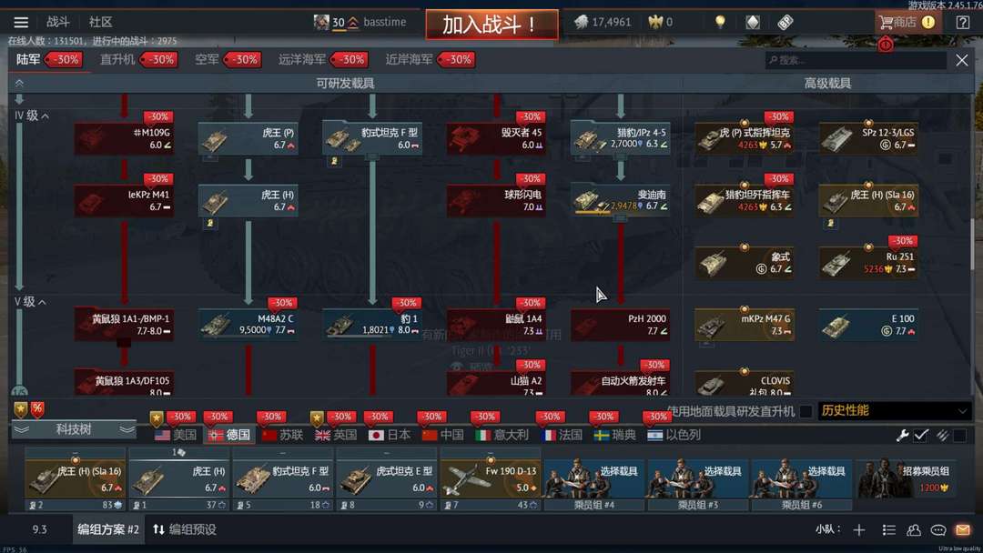Image resolution: width=983 pixels, height=553 pixels.
Task: Open the mail envelope icon
Action: pyautogui.click(x=962, y=530)
